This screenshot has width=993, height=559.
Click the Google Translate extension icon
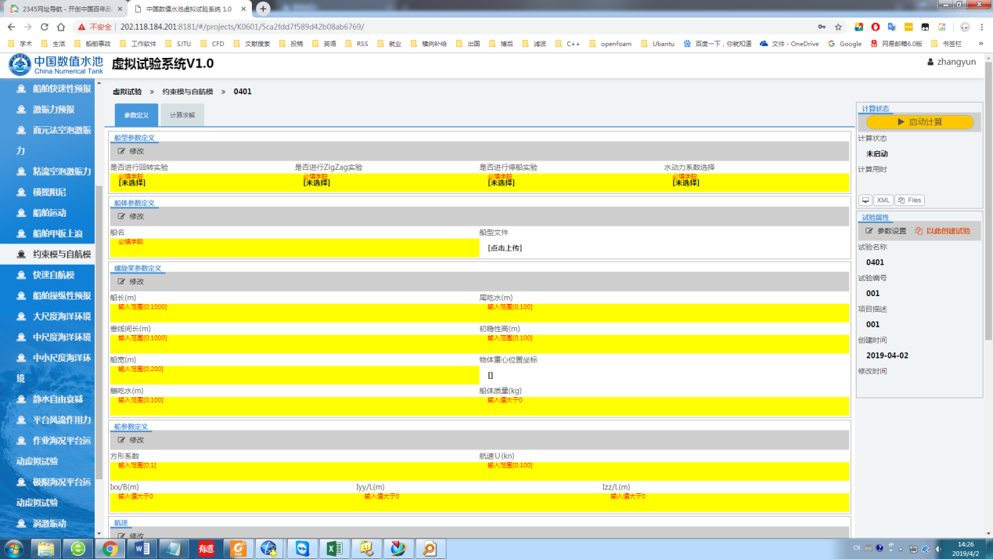(x=892, y=27)
